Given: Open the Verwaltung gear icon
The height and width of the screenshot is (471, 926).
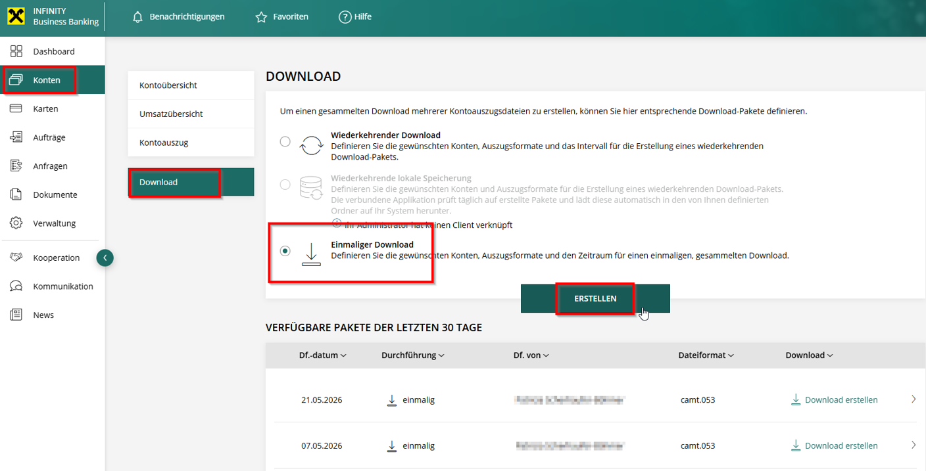Looking at the screenshot, I should click(16, 223).
